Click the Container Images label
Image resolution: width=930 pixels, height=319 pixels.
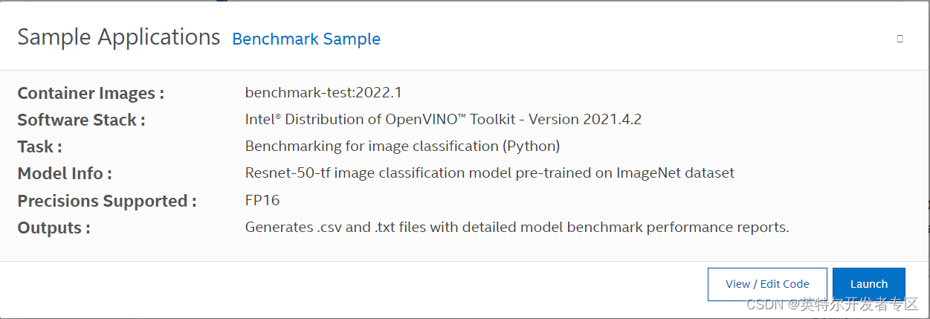91,93
